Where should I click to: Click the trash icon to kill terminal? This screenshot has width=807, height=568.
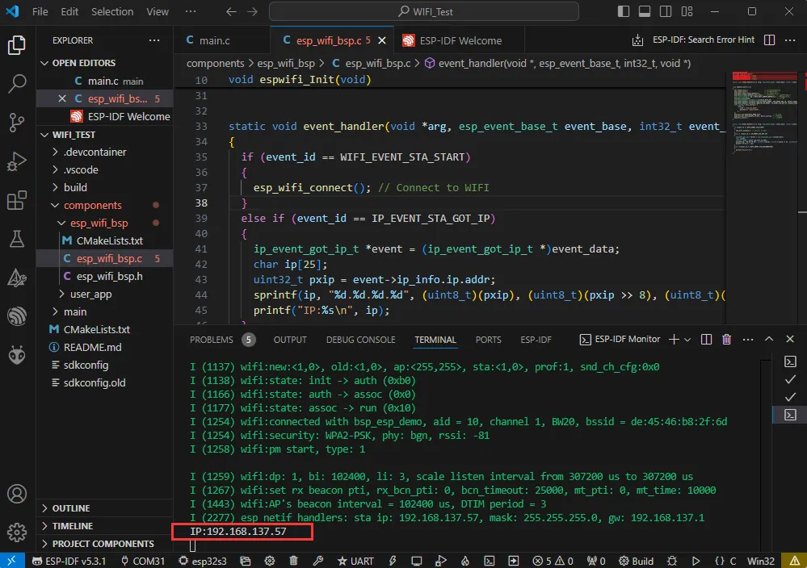[x=726, y=340]
